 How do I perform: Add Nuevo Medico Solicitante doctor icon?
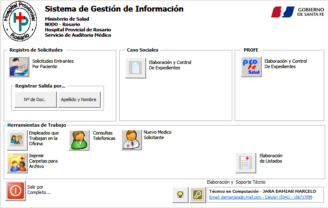[x=132, y=140]
